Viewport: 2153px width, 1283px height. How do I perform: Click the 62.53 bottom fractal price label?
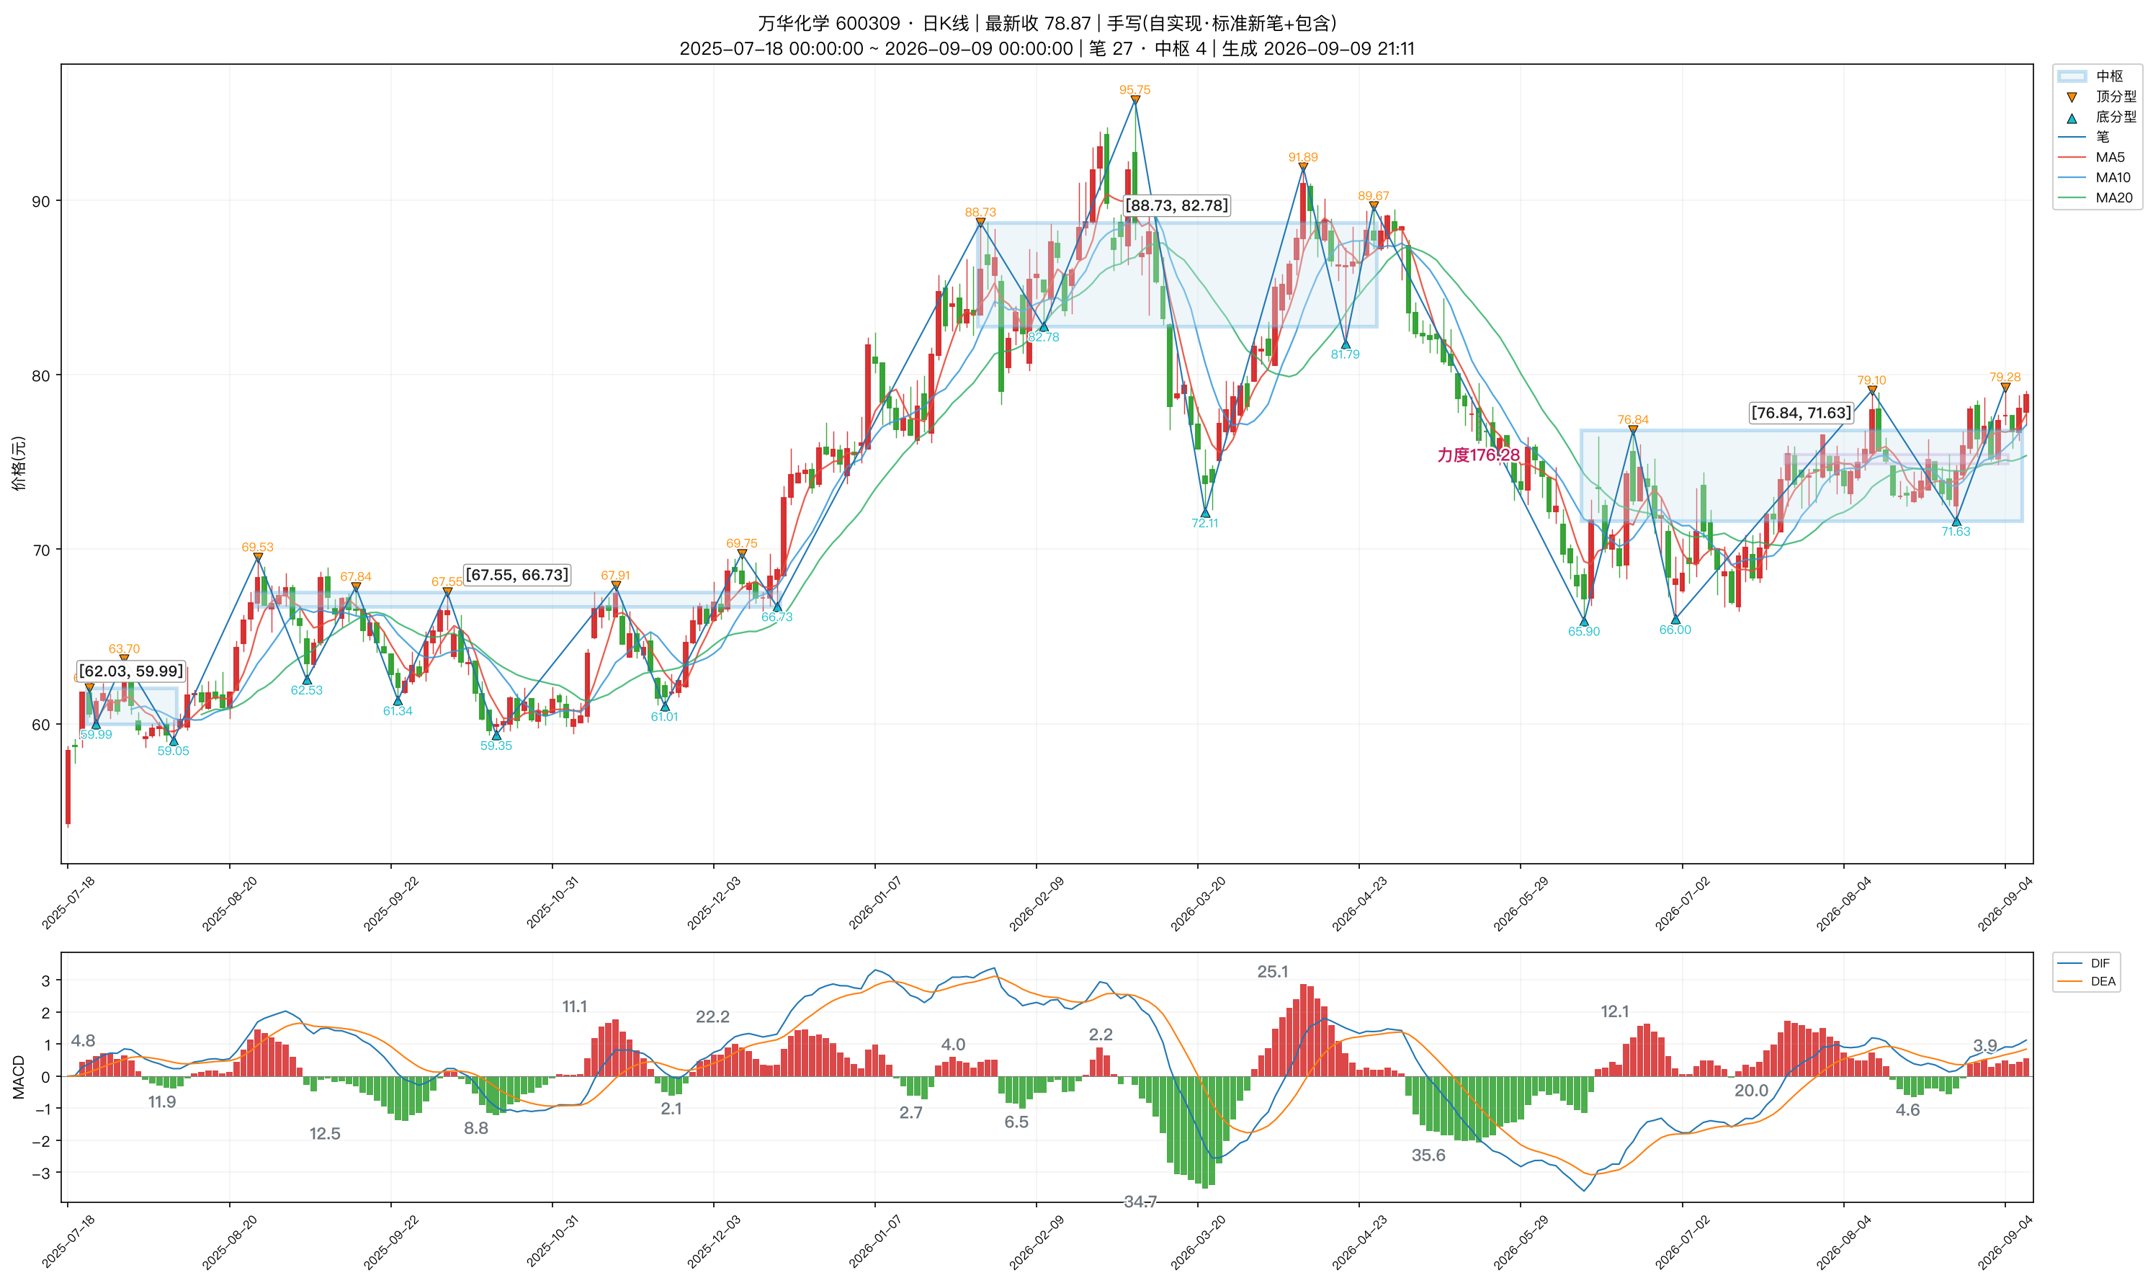[x=306, y=690]
